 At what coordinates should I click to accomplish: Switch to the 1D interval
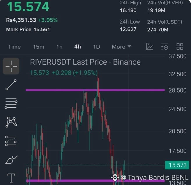click(96, 47)
